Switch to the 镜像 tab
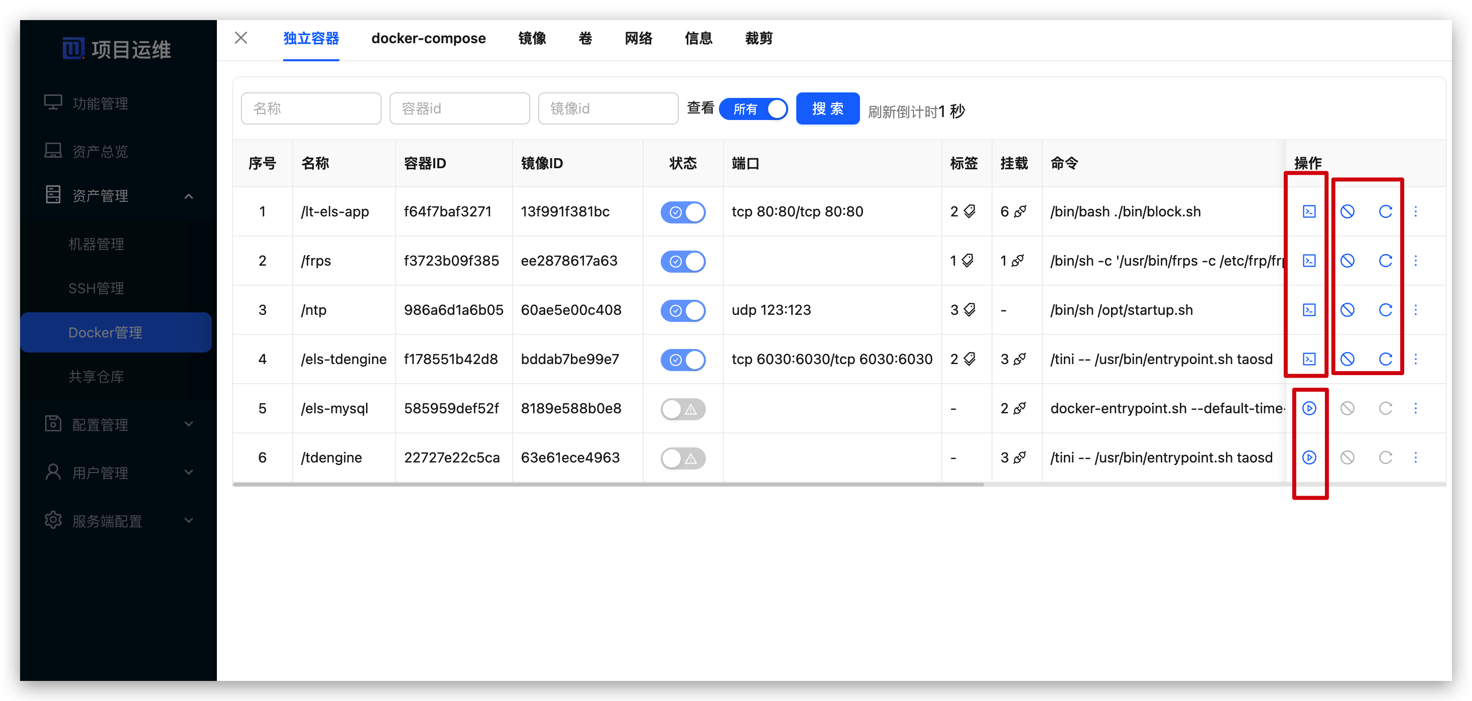 [532, 38]
